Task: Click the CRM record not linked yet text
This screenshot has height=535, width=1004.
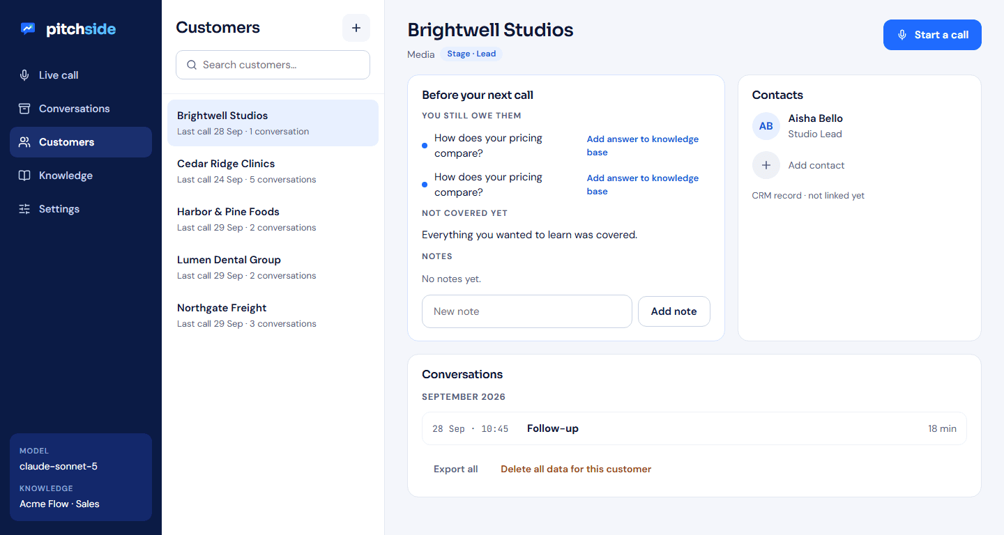Action: (808, 196)
